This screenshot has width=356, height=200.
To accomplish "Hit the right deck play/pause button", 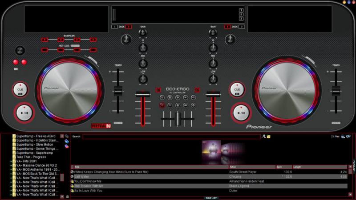I will tap(241, 113).
